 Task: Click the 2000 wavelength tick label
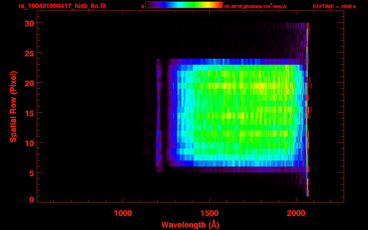pos(296,213)
